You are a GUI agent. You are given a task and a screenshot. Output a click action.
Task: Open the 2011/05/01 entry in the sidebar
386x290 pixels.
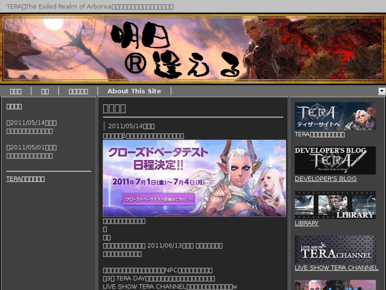coord(31,152)
